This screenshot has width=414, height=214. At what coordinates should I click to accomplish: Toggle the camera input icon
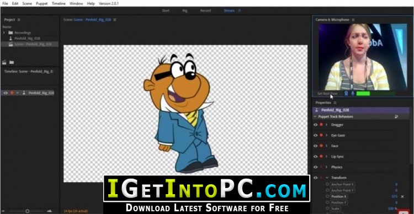346,93
